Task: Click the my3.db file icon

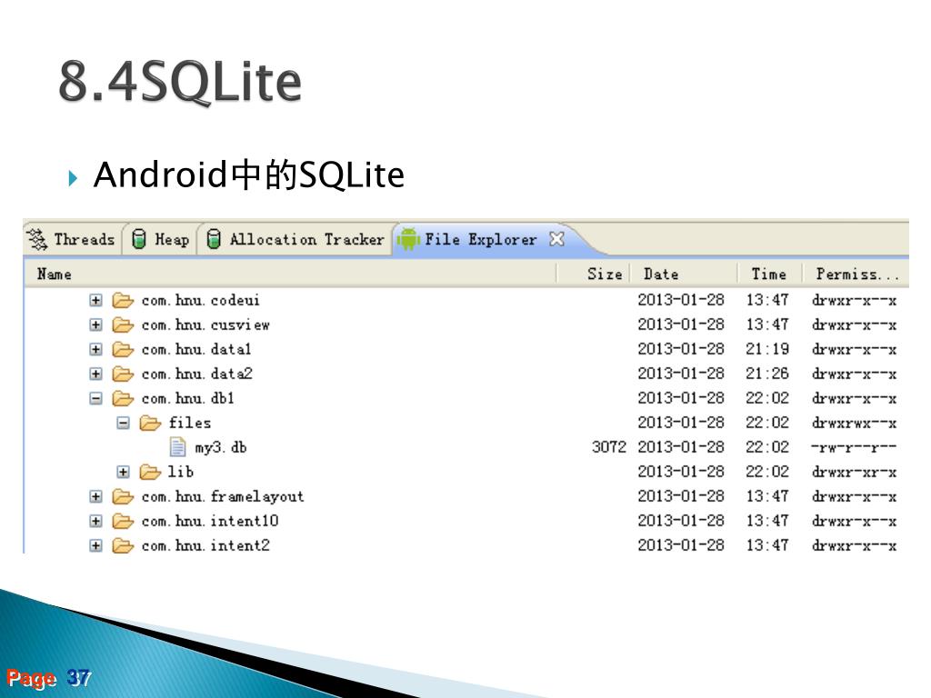Action: tap(177, 447)
